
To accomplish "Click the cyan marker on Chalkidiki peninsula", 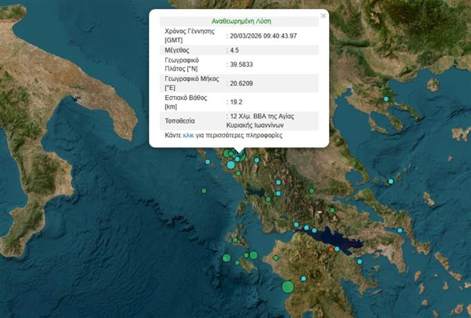I will [386, 99].
